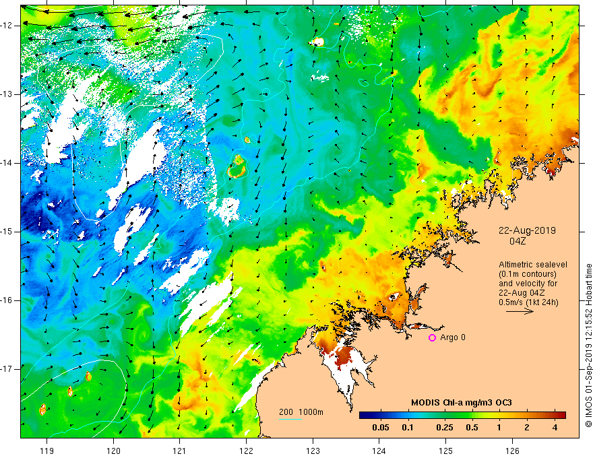Click longitude axis label 123
The image size is (593, 458).
pyautogui.click(x=313, y=451)
